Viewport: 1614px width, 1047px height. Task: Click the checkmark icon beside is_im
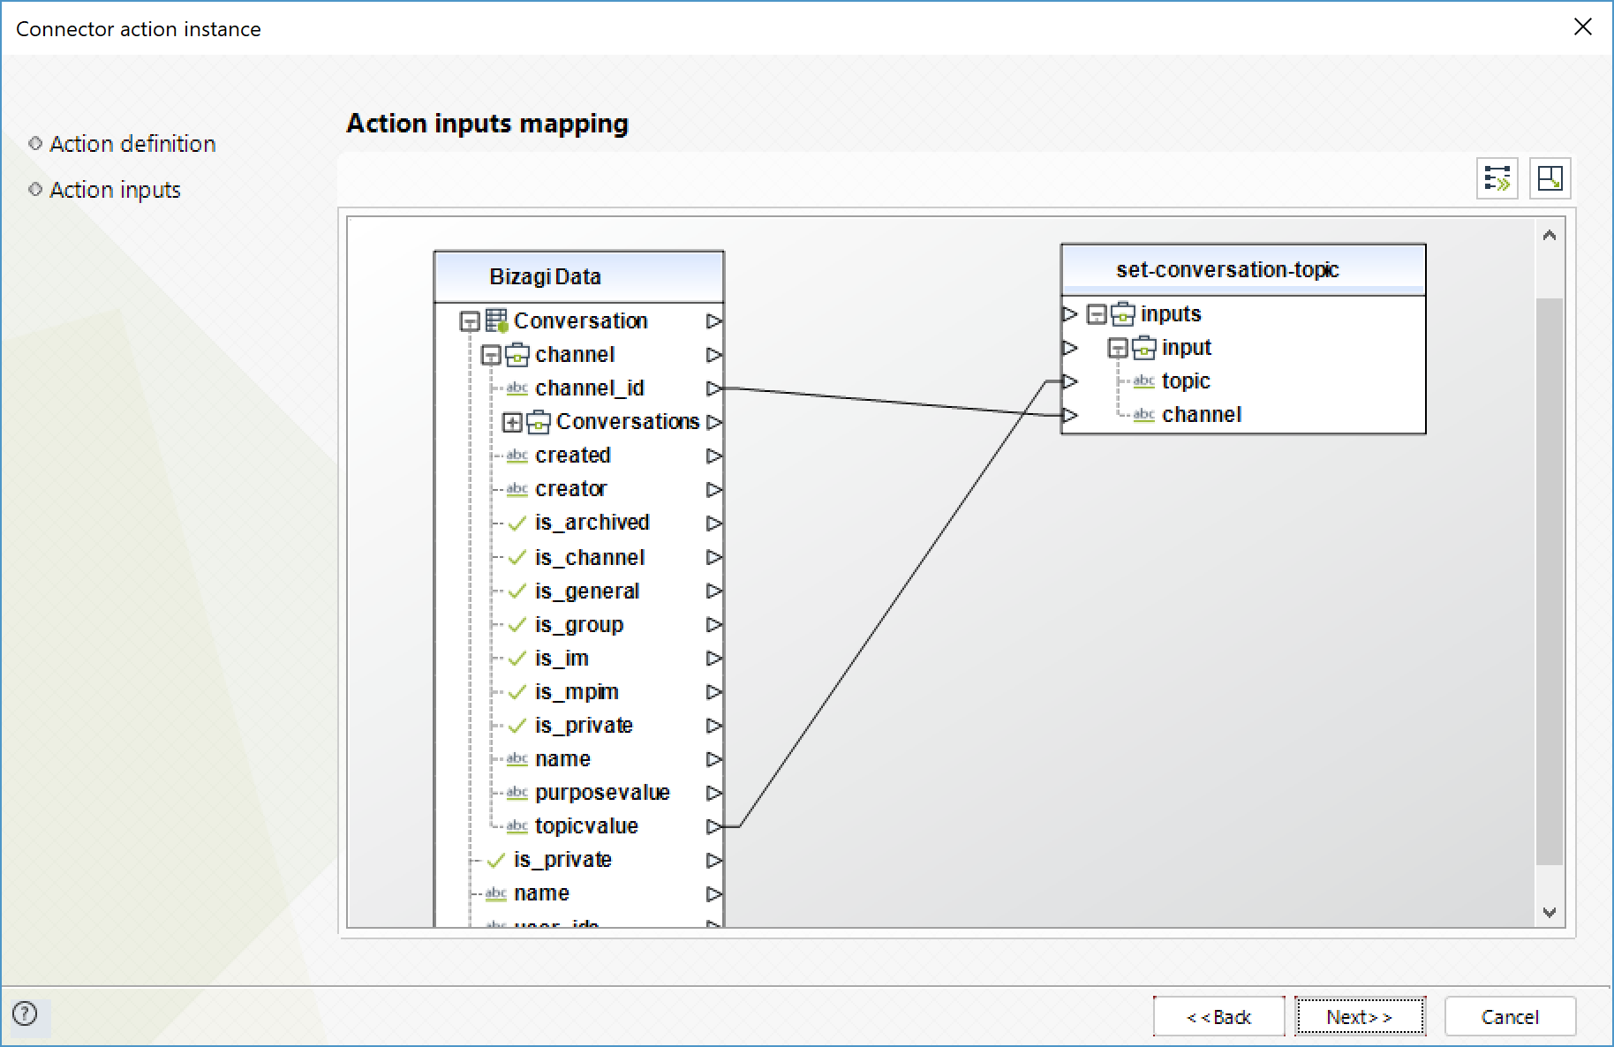click(517, 658)
